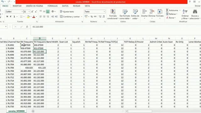Add a new sheet plus button
Screen dimensions: 201x113
pyautogui.click(x=33, y=111)
